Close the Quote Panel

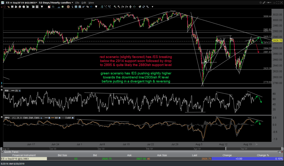coord(282,152)
